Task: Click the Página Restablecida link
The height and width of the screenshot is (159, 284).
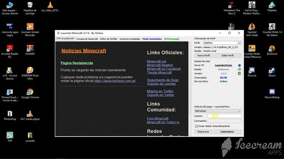Action: (77, 63)
